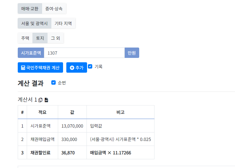Copy 계산서 1 with the copy icon

40,100
